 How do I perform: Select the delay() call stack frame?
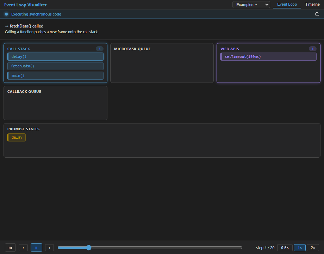tap(55, 56)
